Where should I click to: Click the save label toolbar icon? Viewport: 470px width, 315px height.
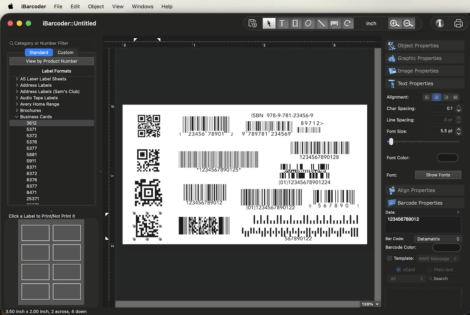(253, 23)
